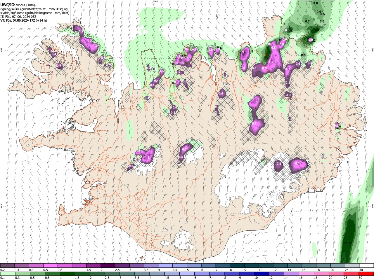Click the "15W" longitude label
Viewport: 374px width, 280px height.
coord(309,1)
